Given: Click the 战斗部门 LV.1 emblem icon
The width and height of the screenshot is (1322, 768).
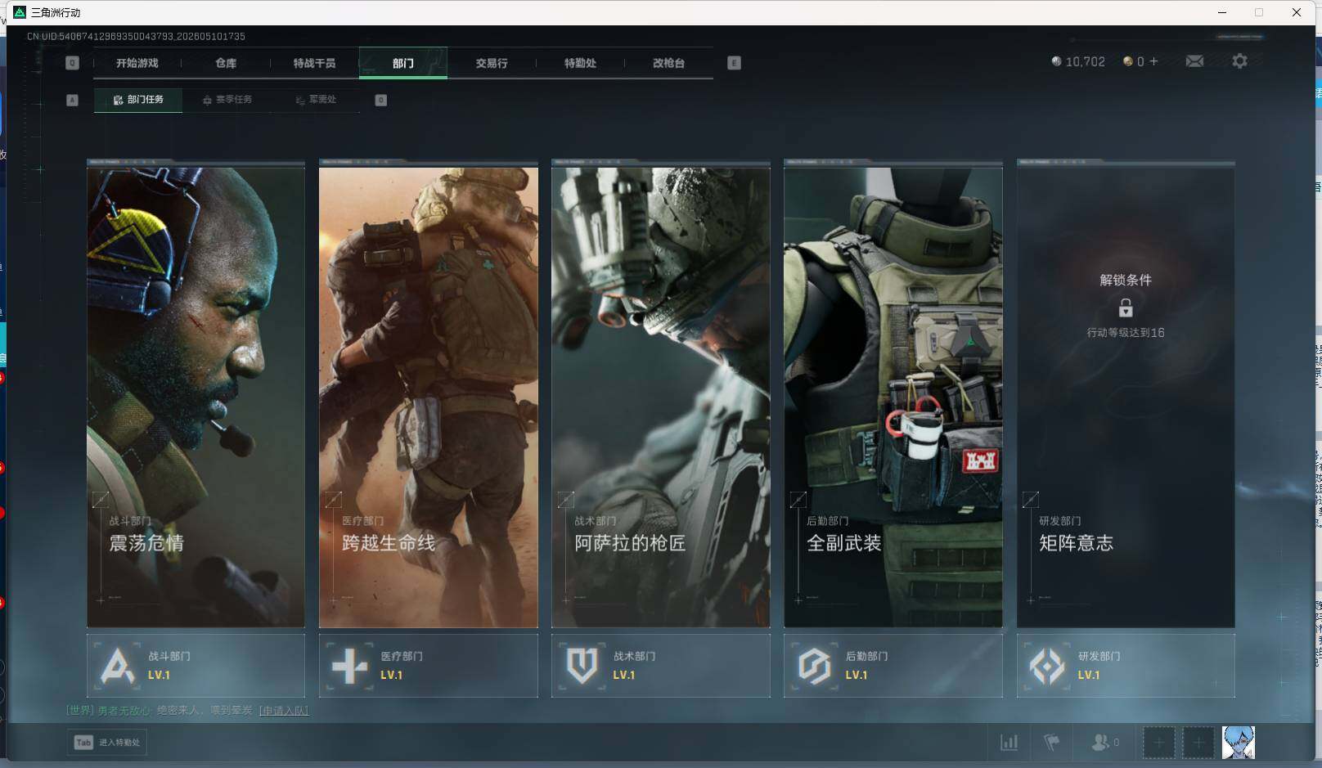Looking at the screenshot, I should coord(117,666).
